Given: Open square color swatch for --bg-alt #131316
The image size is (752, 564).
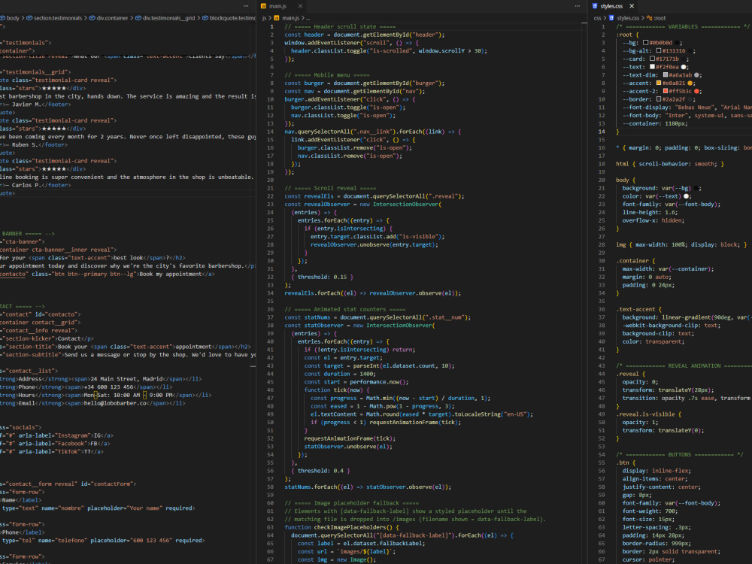Looking at the screenshot, I should pos(659,51).
